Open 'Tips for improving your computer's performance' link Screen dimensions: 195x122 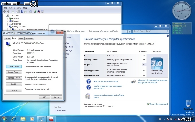click(x=108, y=87)
